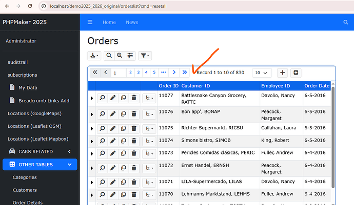354x205 pixels.
Task: Click the view icon for order 11077
Action: pos(102,98)
